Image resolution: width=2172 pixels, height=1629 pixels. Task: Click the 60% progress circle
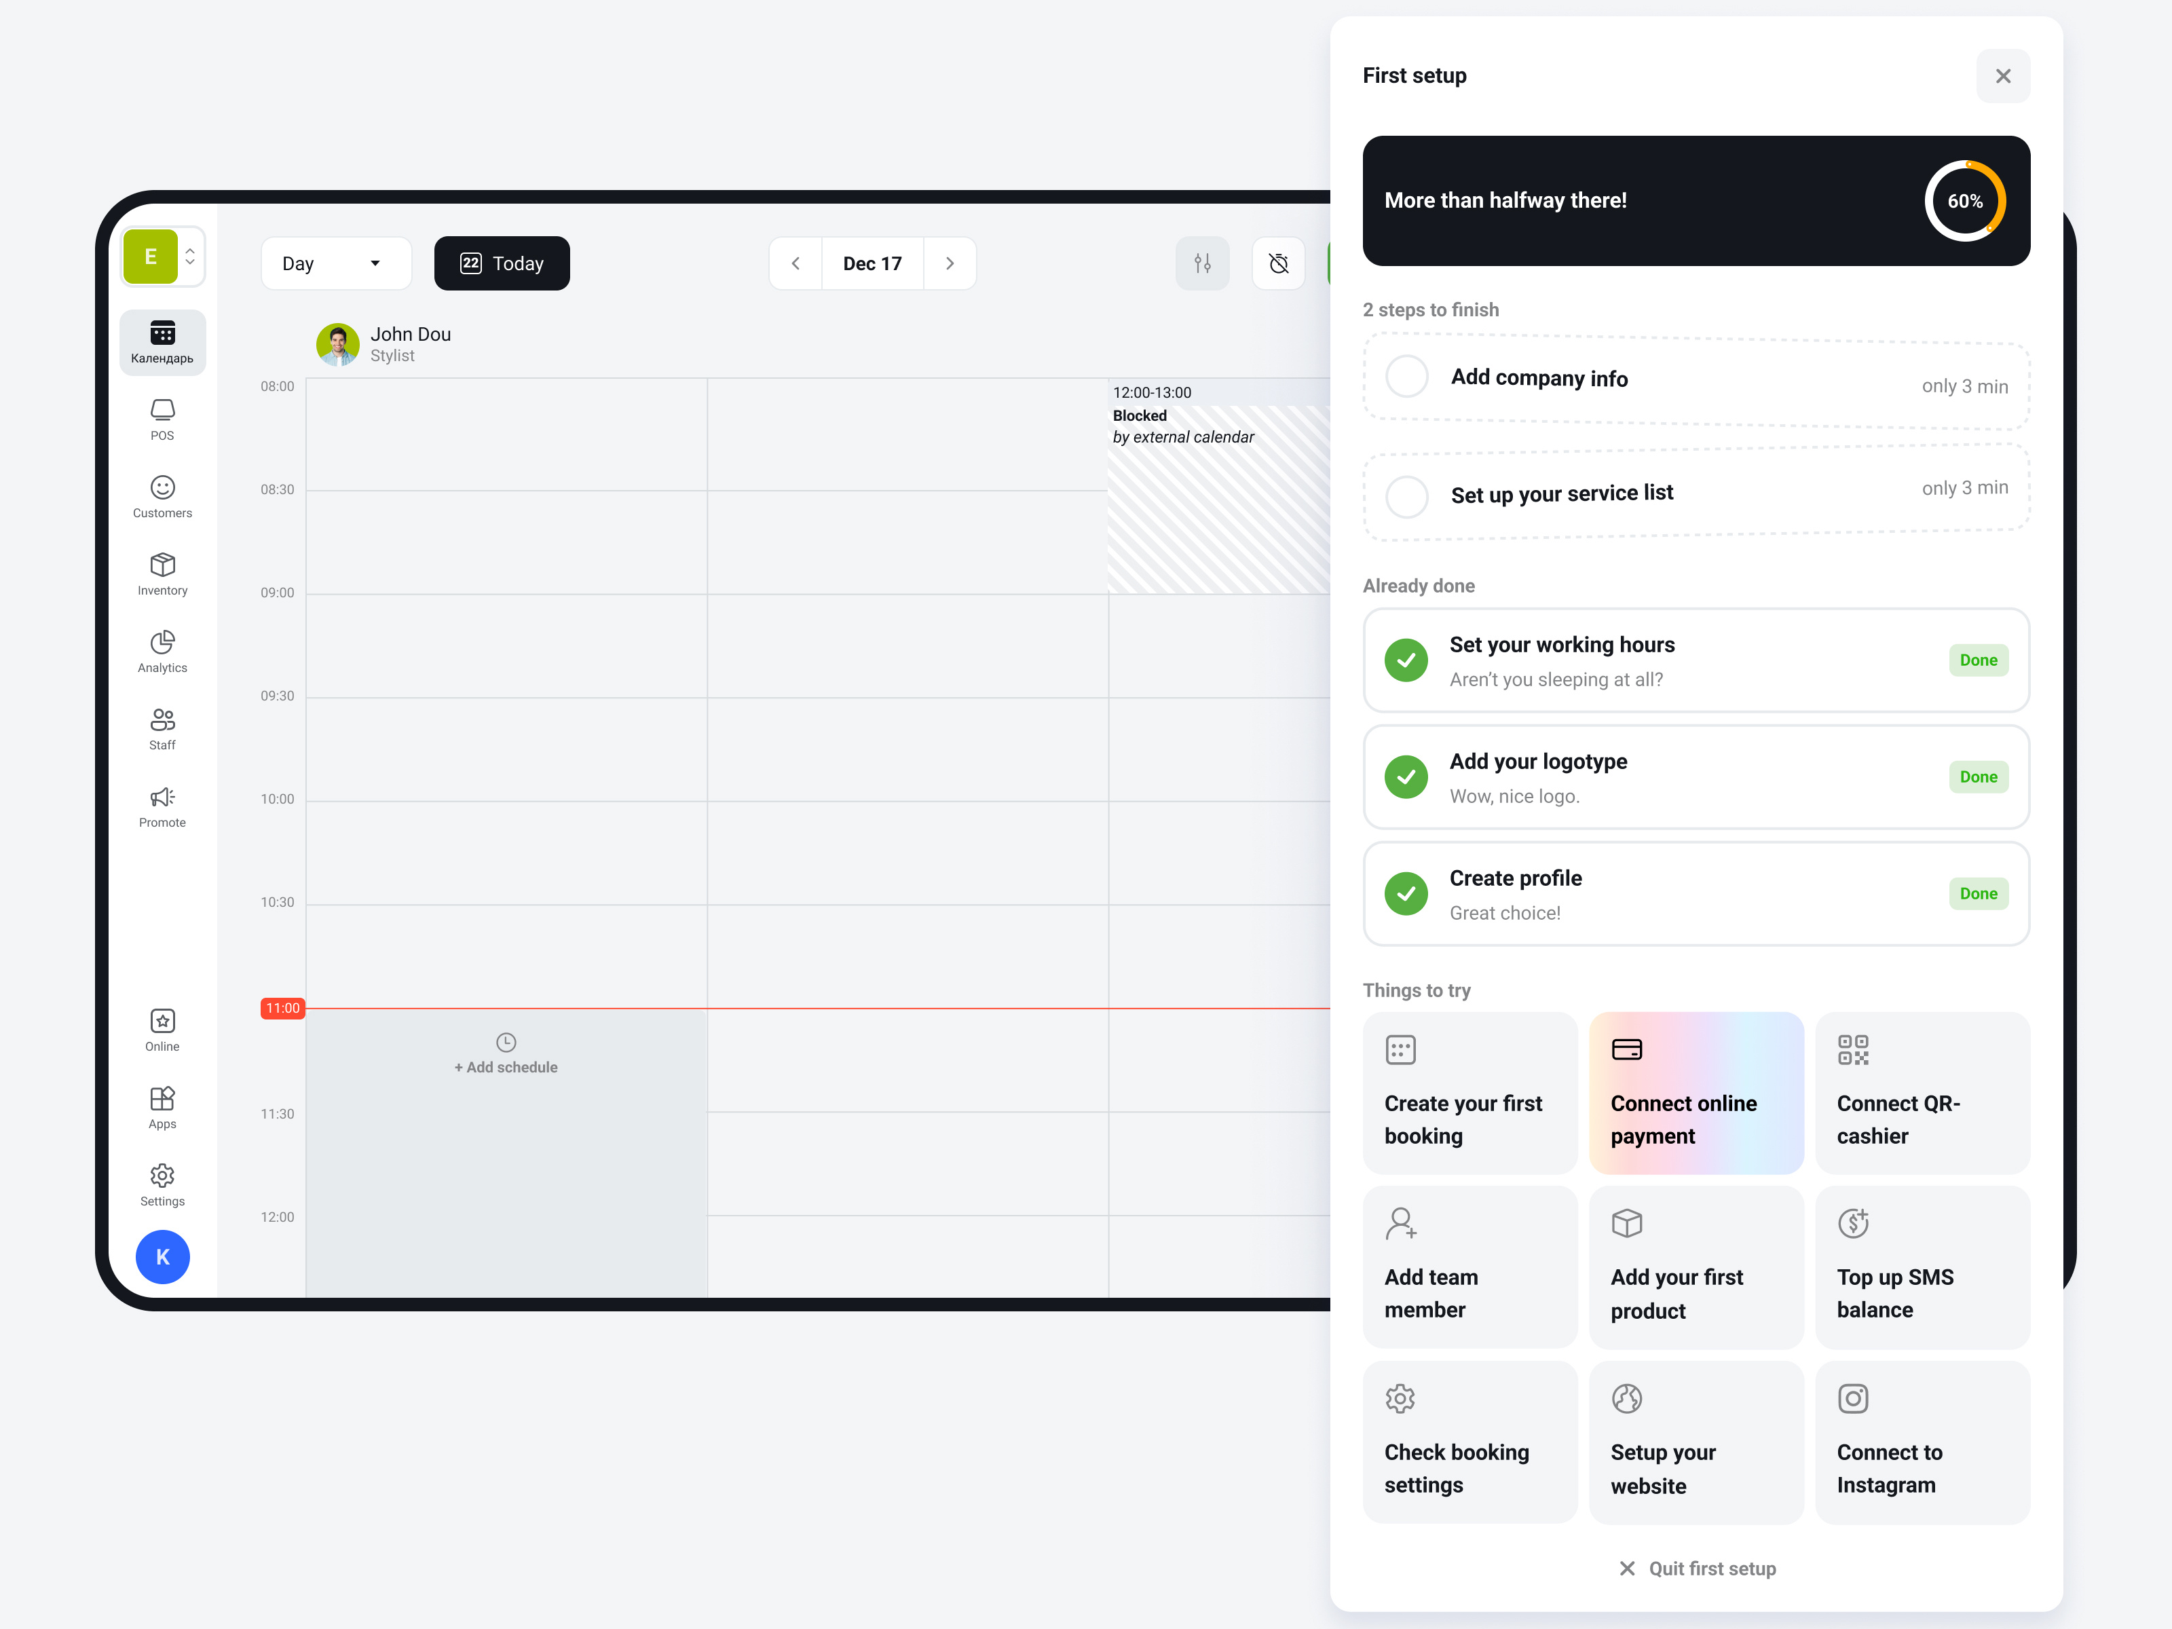click(1965, 200)
